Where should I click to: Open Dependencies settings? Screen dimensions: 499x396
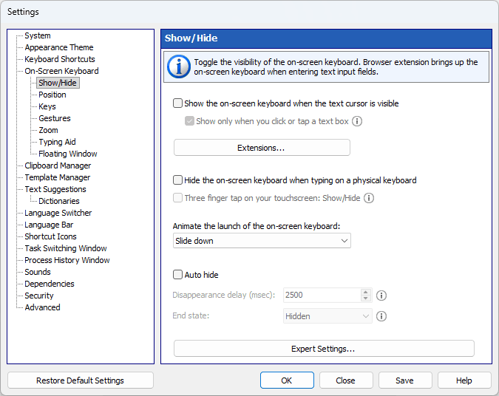[x=50, y=284]
